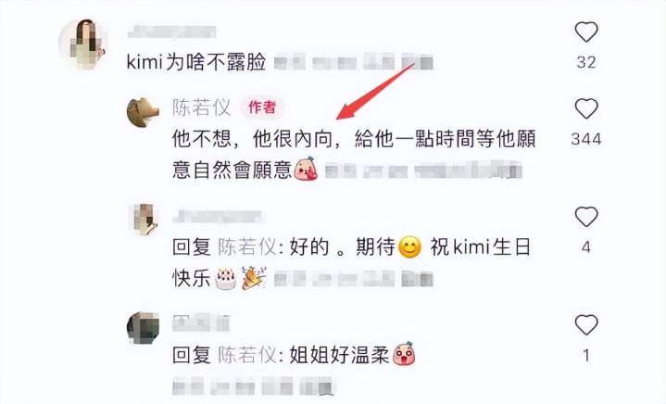Open 陈若仪's dog avatar profile
666x404 pixels.
144,112
